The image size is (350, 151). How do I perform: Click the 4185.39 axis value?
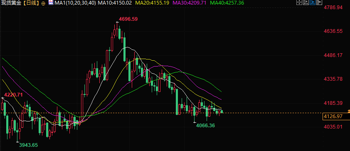(333, 103)
